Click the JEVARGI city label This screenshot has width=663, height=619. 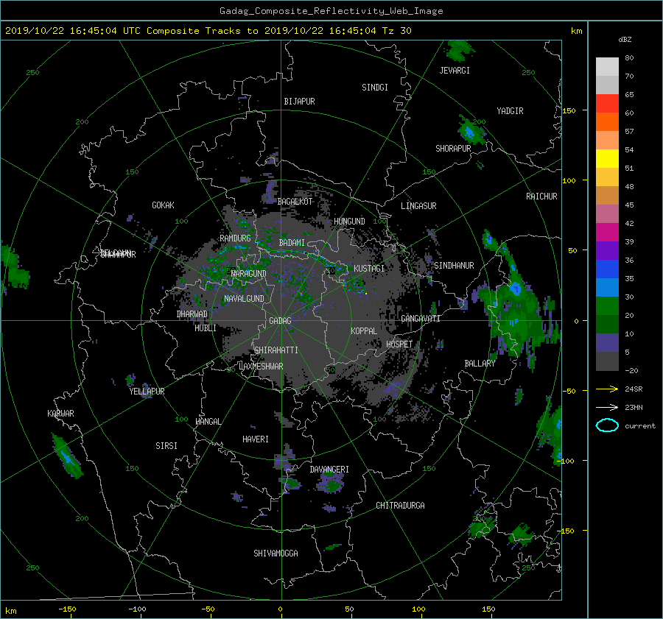pos(455,71)
